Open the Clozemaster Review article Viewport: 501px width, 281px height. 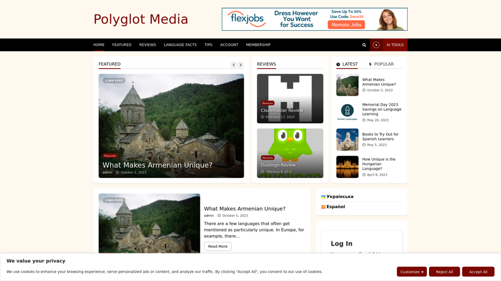tap(282, 110)
